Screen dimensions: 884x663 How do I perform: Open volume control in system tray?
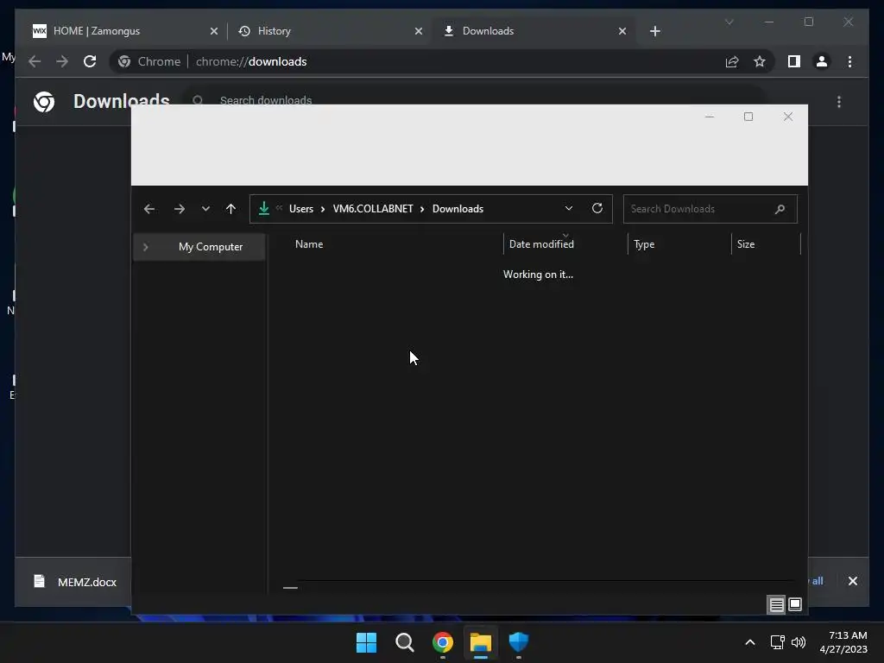click(799, 642)
